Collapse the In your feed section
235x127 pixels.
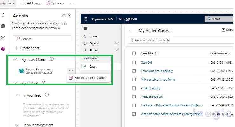point(17,95)
